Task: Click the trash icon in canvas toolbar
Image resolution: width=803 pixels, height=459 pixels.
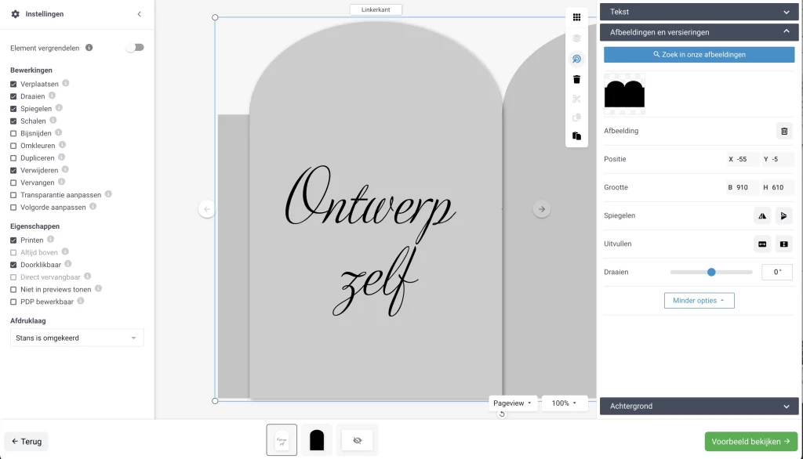Action: (x=576, y=79)
